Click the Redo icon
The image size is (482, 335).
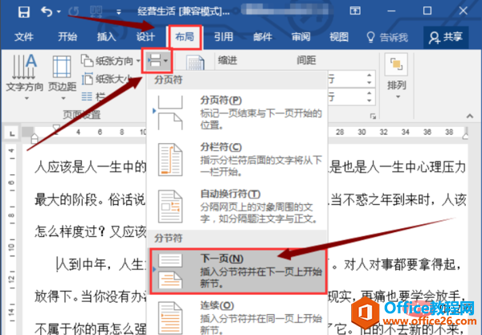click(74, 12)
